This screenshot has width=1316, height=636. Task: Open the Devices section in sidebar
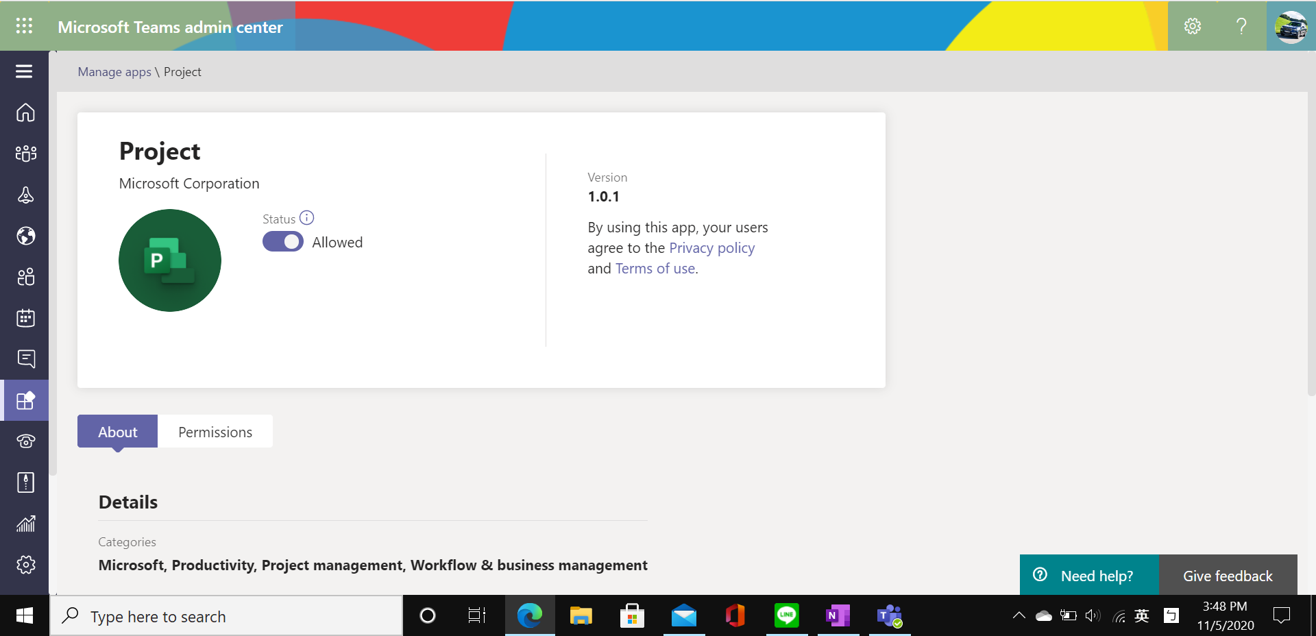[x=25, y=195]
